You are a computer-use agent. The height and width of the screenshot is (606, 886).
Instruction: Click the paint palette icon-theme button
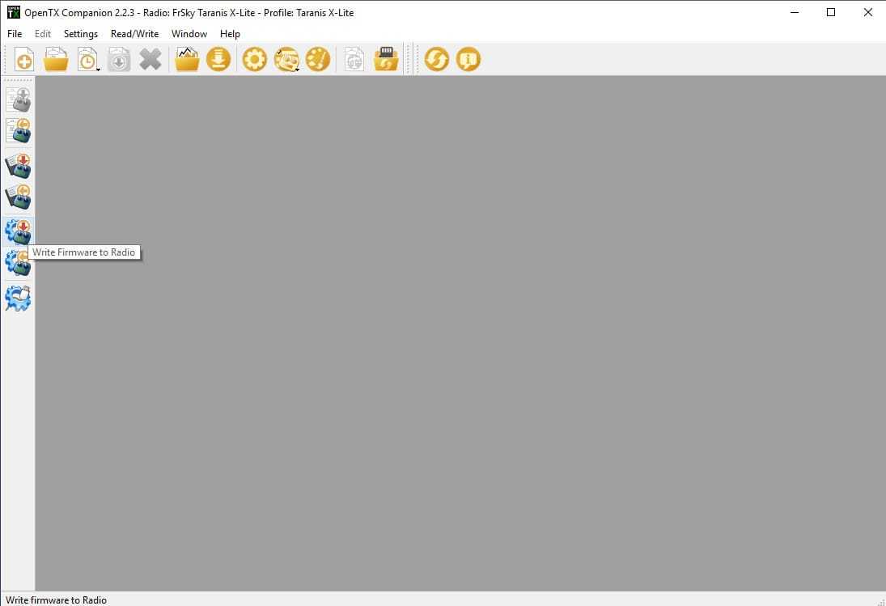[318, 59]
